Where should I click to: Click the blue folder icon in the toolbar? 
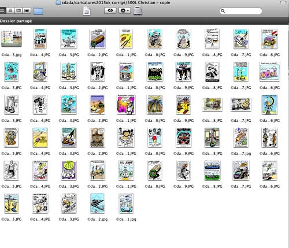(39, 11)
